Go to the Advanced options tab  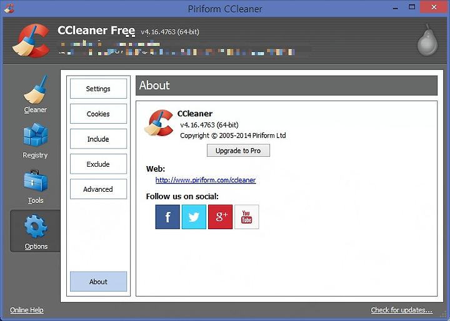pos(99,189)
